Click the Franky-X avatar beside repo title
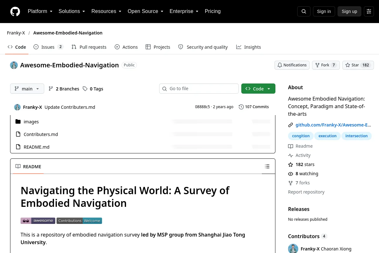Viewport: 379px width, 253px height. tap(14, 65)
